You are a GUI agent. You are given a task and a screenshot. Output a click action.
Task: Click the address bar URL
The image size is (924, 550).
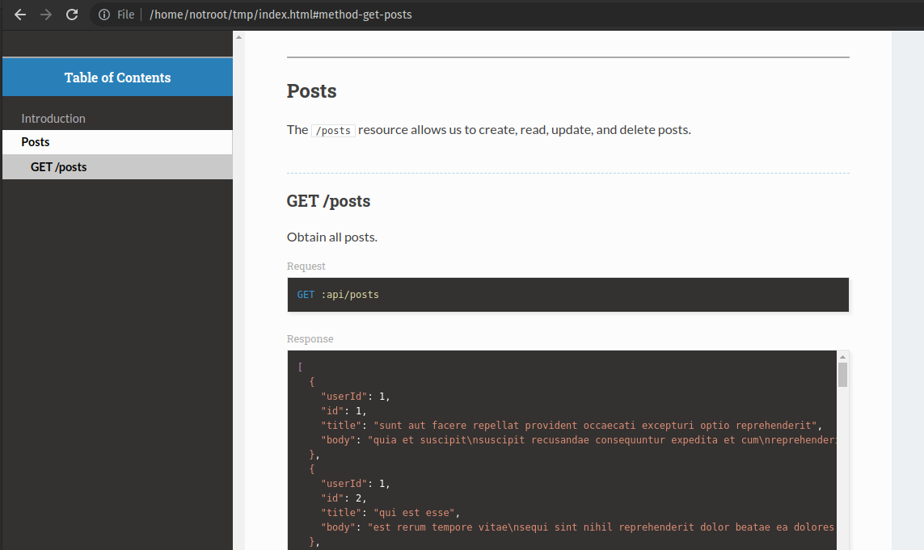(x=281, y=15)
